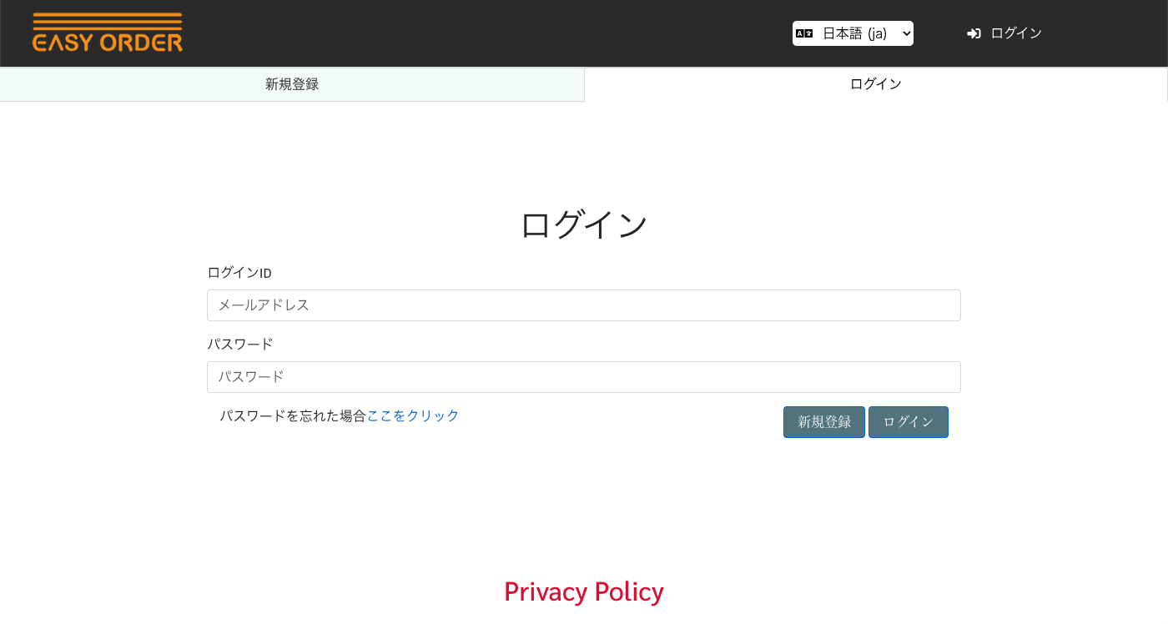Image resolution: width=1168 pixels, height=624 pixels.
Task: Open ログイン link in the top navigation bar
Action: pyautogui.click(x=1015, y=33)
